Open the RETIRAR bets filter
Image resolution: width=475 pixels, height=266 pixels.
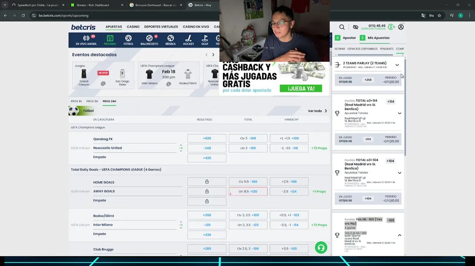pyautogui.click(x=340, y=49)
